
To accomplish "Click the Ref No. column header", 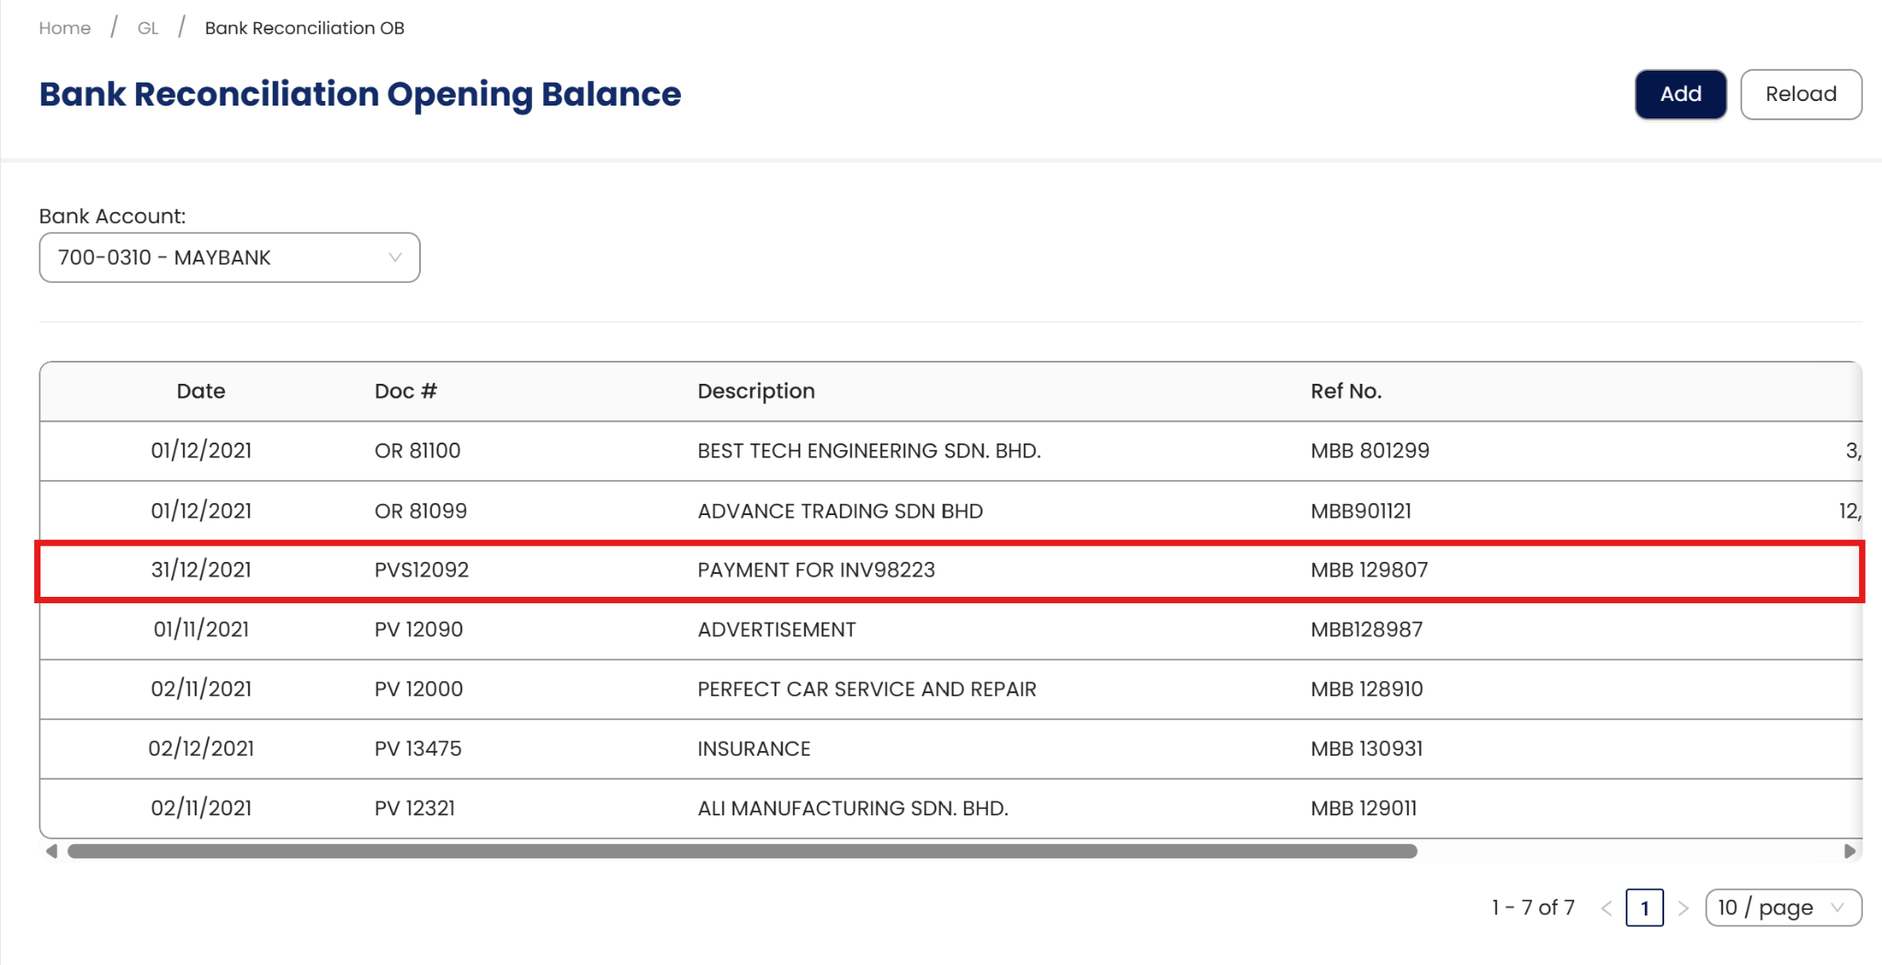I will pos(1345,391).
